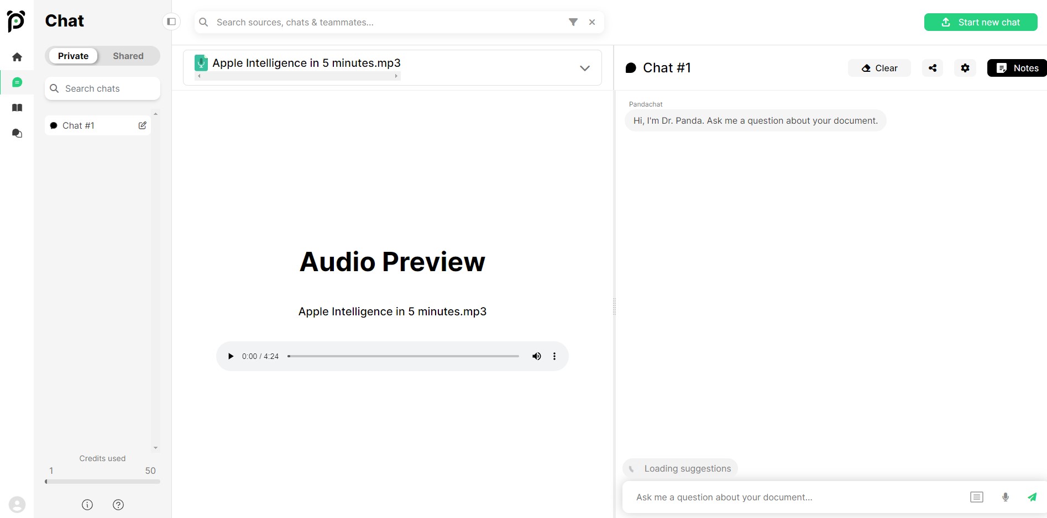
Task: Click the microphone voice input icon
Action: [x=1006, y=497]
